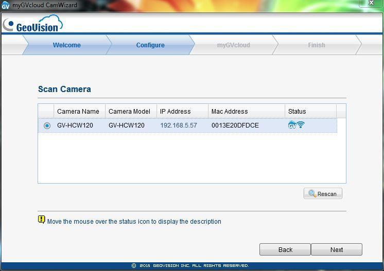
Task: Click the Wi-Fi status icon
Action: tap(301, 125)
